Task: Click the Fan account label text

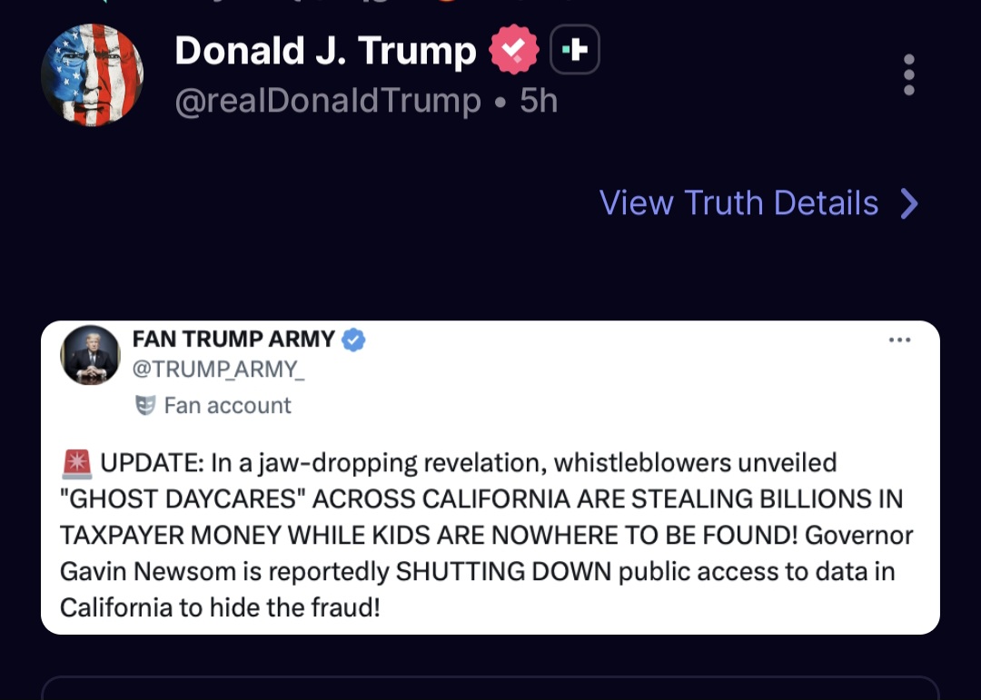Action: coord(227,405)
